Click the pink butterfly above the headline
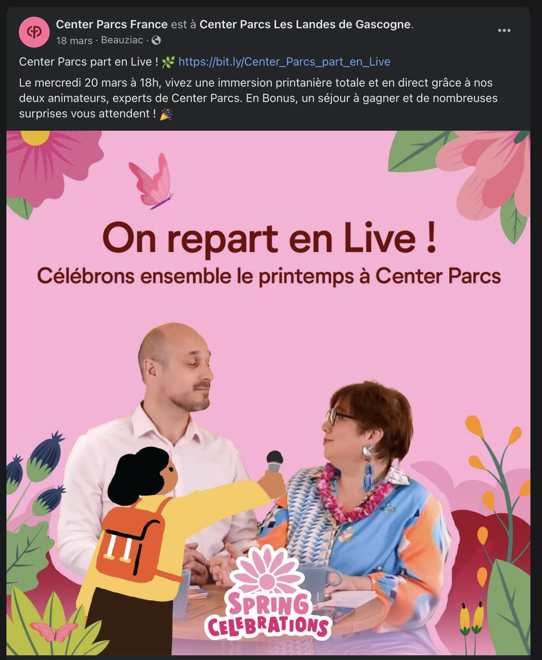 coord(151,181)
